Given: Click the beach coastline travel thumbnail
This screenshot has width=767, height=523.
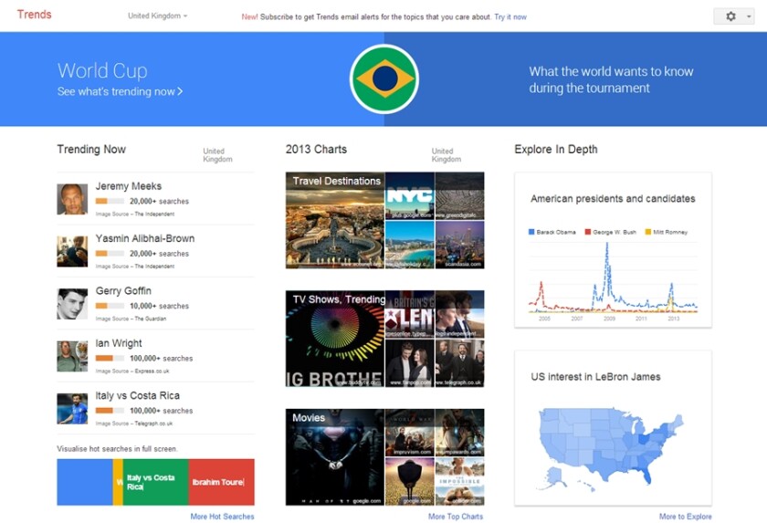Looking at the screenshot, I should (x=409, y=245).
